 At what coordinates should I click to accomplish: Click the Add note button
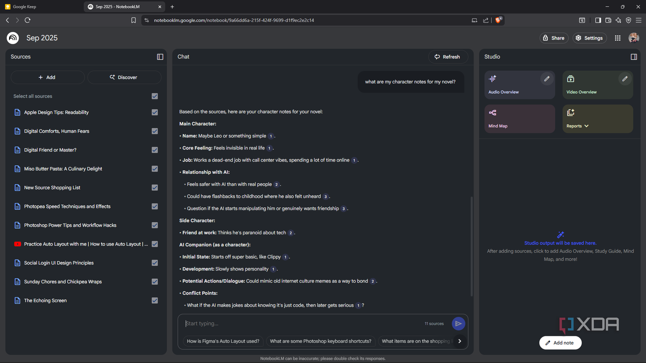click(x=560, y=343)
